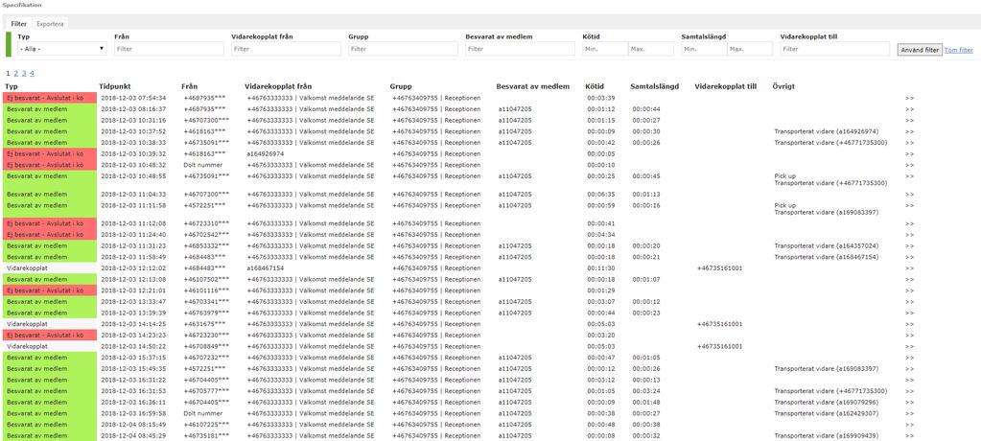Clear filters via Töm filter link

point(959,50)
